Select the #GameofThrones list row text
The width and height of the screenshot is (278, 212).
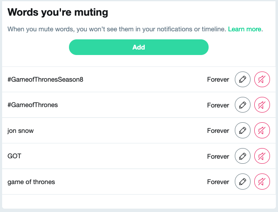(x=33, y=105)
